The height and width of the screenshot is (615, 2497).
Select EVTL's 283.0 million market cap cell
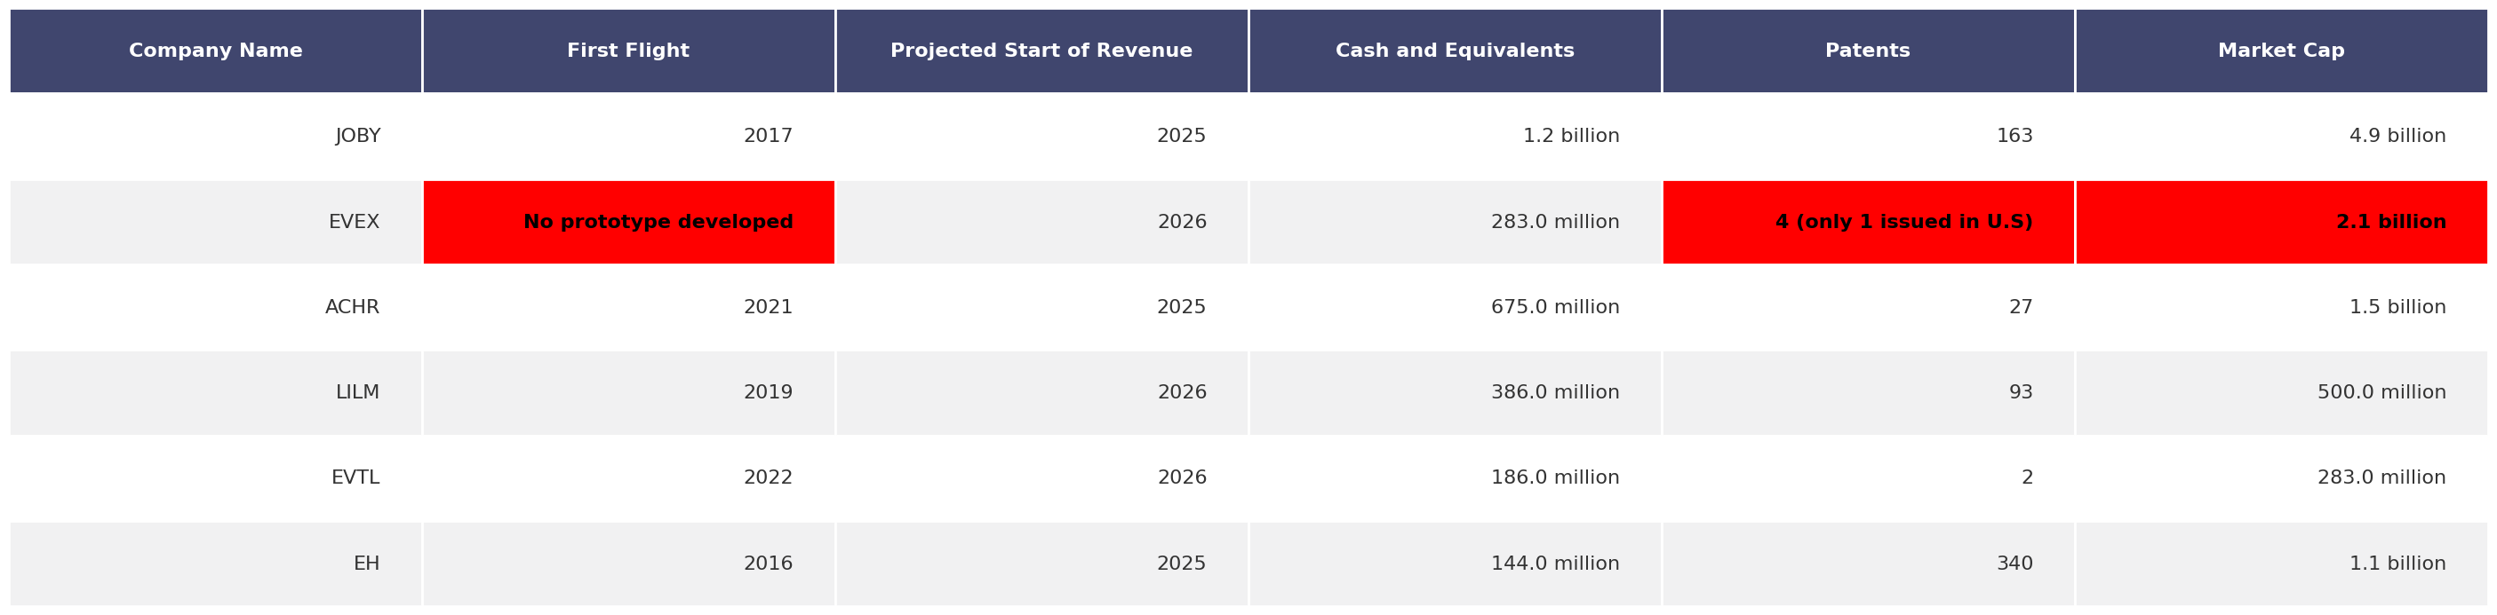(x=2281, y=478)
